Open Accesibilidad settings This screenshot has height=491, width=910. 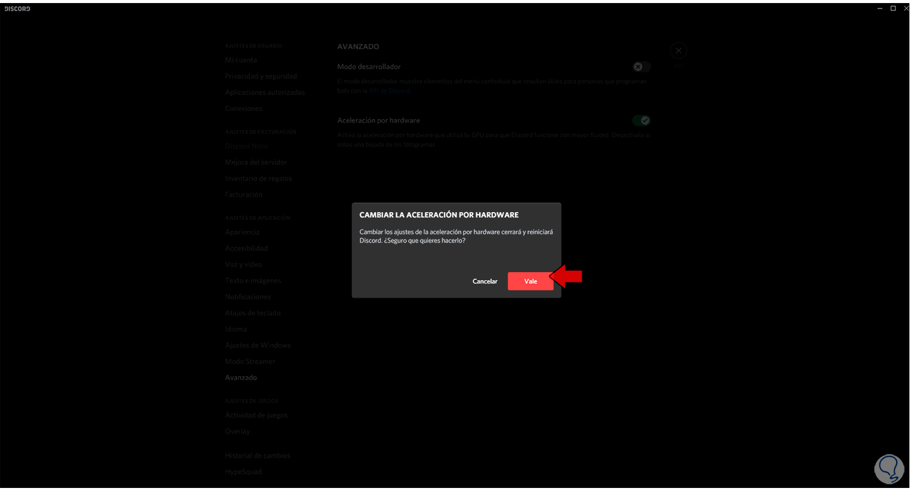pos(246,249)
